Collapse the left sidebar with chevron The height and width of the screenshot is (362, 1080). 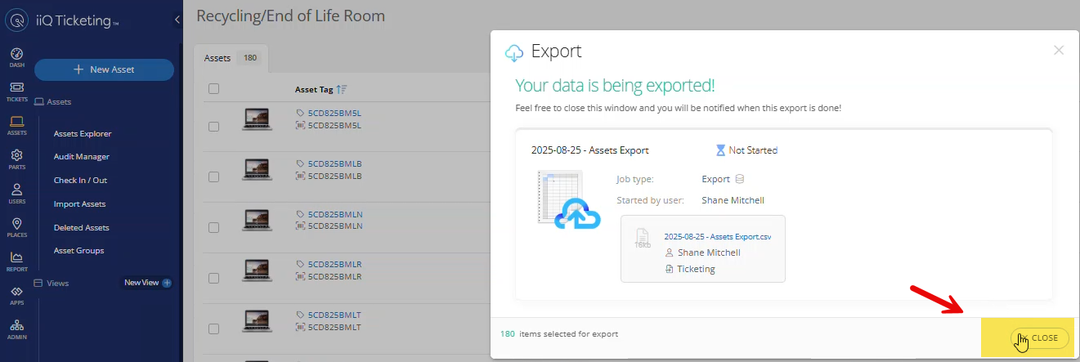(177, 20)
